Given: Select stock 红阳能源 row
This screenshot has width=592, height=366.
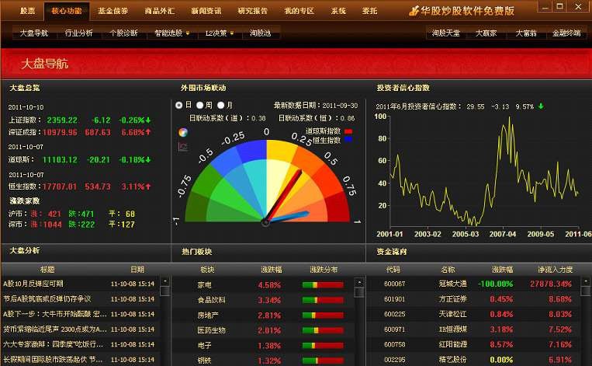Looking at the screenshot, I should tap(473, 344).
